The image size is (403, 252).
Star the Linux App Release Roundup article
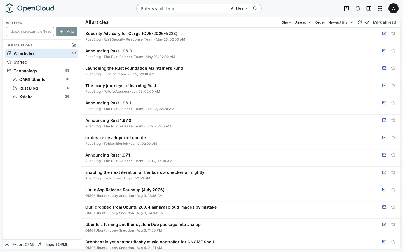[393, 190]
